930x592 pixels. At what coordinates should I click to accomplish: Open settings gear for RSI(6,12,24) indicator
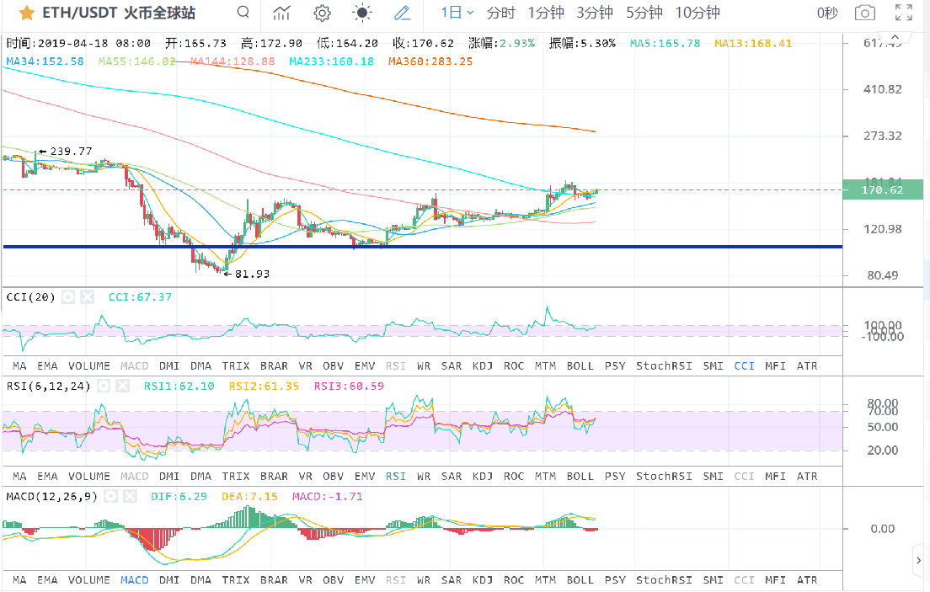point(104,386)
